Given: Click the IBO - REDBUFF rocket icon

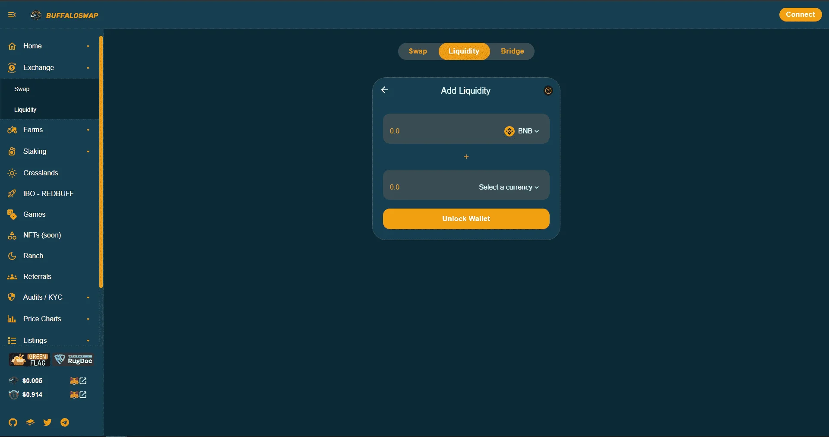Looking at the screenshot, I should tap(12, 193).
